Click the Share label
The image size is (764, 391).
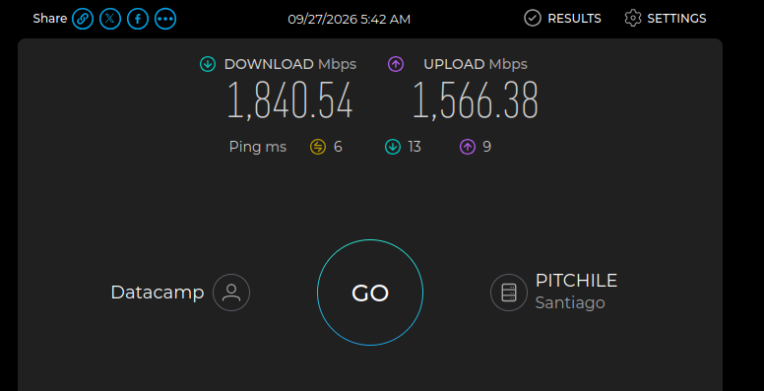49,19
